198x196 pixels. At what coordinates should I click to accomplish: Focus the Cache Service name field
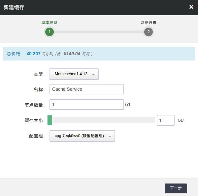[x=86, y=89]
